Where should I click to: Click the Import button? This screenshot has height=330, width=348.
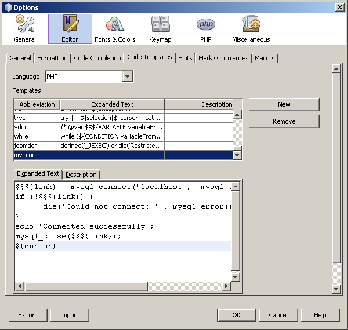[69, 315]
